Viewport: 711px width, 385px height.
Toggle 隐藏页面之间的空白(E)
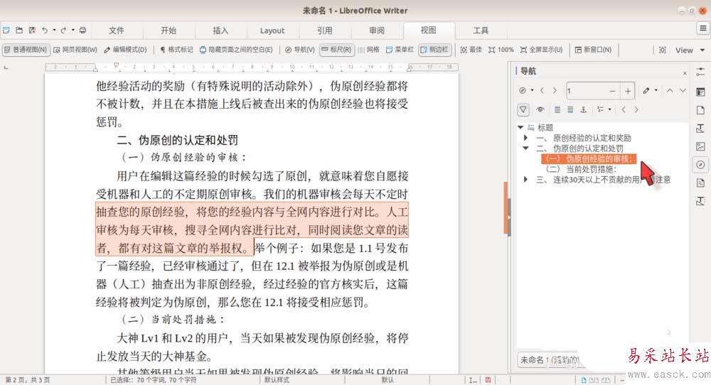(236, 50)
